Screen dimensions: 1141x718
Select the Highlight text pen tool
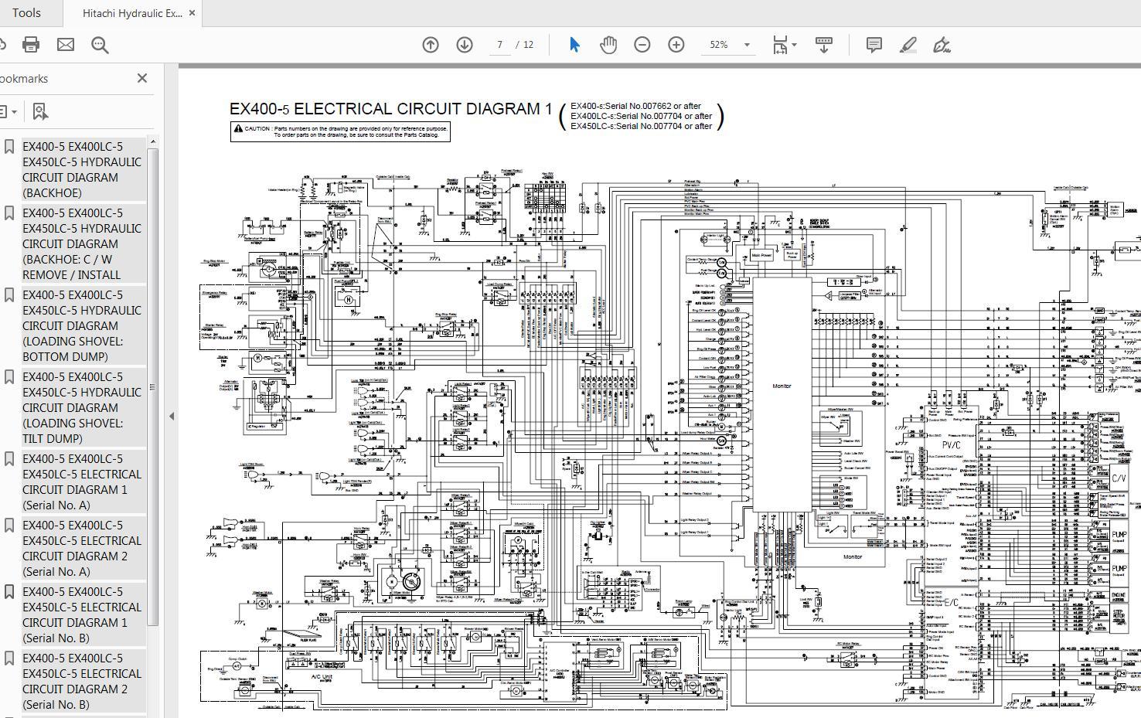(908, 45)
